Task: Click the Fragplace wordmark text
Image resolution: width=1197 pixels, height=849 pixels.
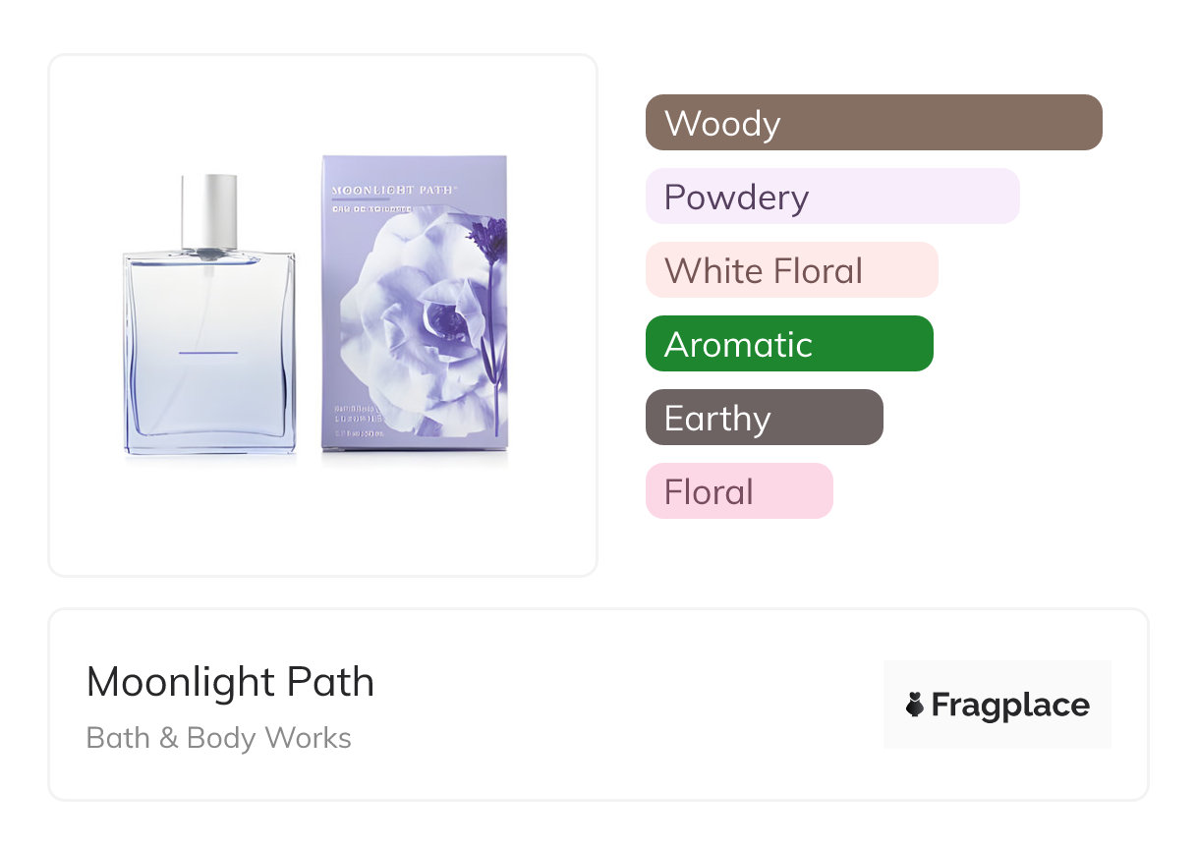Action: point(1010,705)
